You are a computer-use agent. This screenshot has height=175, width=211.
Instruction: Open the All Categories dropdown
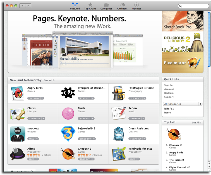pos(183,104)
